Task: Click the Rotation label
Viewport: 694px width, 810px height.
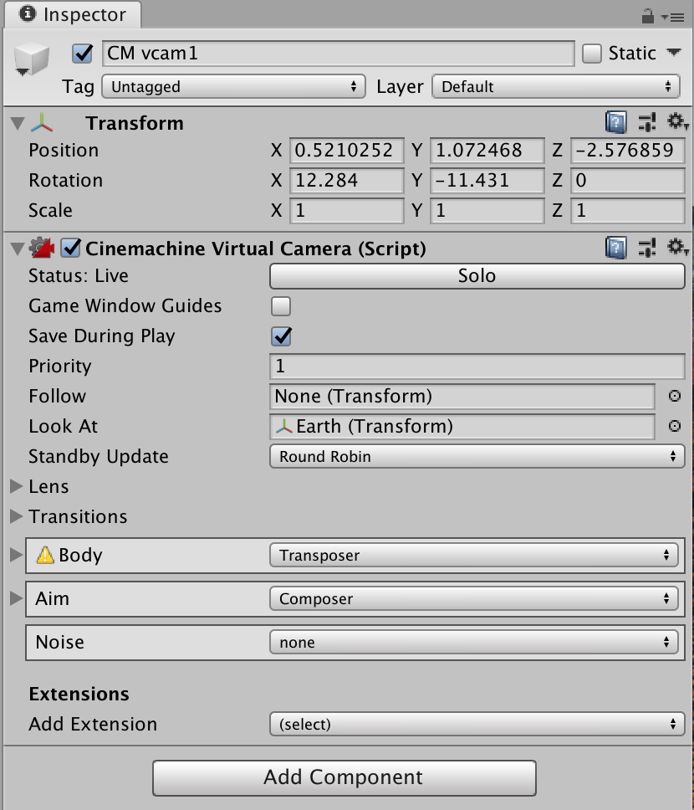Action: tap(65, 180)
